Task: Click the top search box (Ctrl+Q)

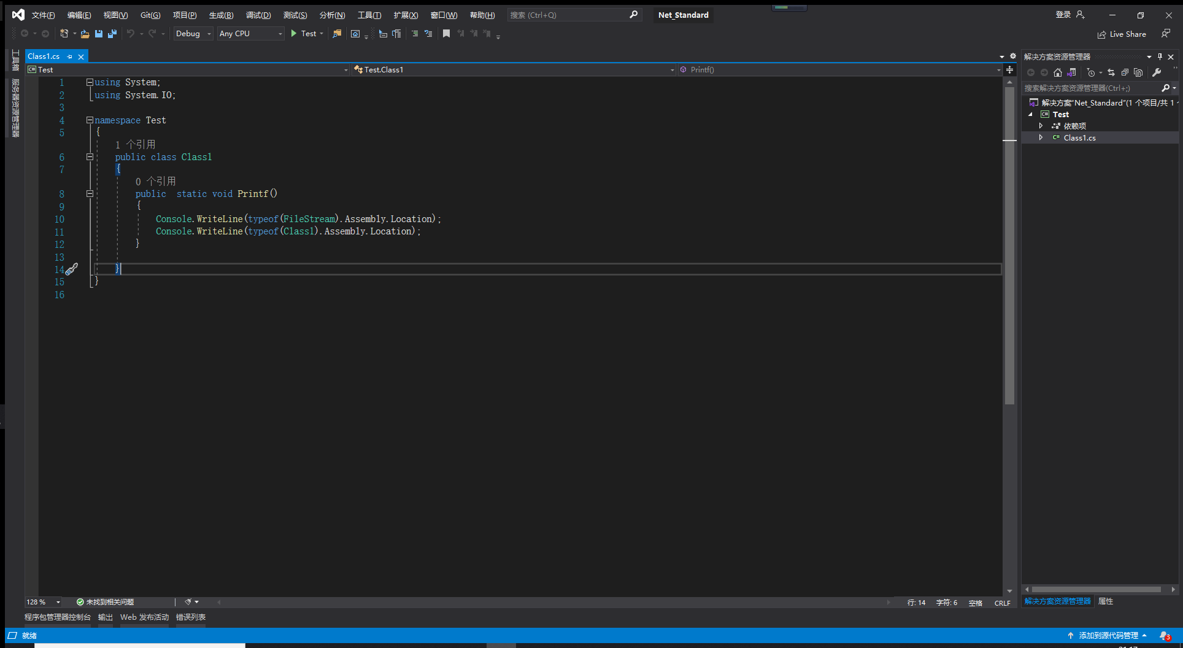Action: pos(574,15)
